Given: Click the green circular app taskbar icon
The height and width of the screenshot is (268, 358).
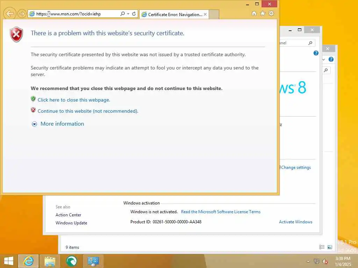Looking at the screenshot, I should 71,261.
